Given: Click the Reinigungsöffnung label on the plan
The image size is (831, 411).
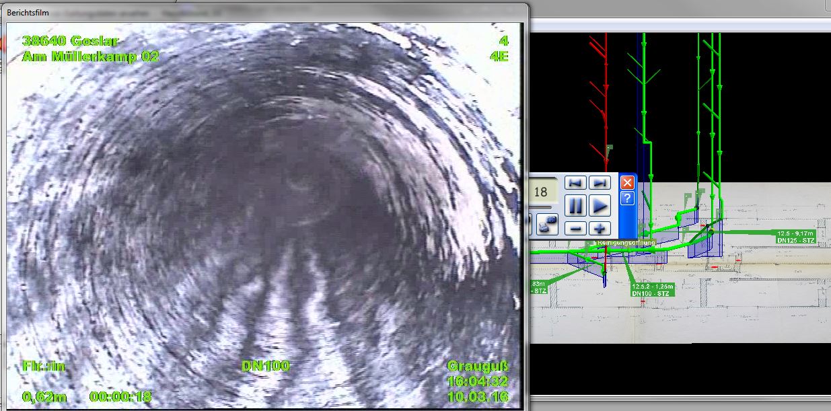Looking at the screenshot, I should coord(625,243).
